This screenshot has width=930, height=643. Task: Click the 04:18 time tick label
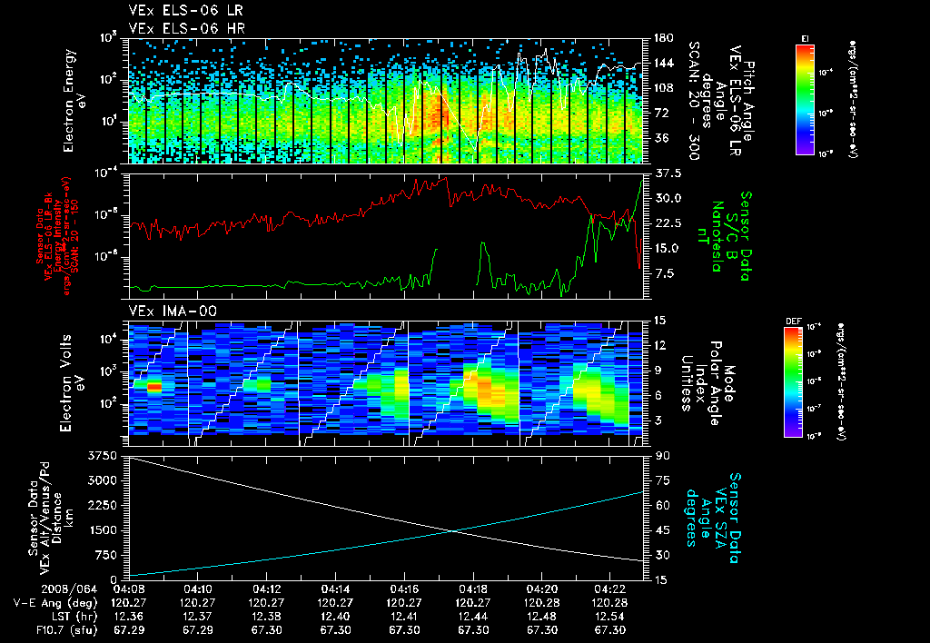coord(473,590)
